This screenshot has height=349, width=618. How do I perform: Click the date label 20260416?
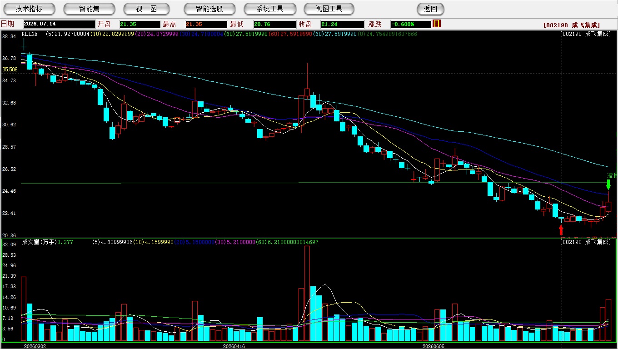point(233,346)
